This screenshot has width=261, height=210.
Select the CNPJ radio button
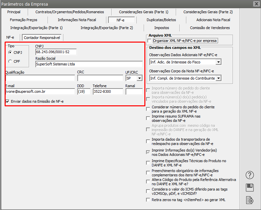tap(10, 52)
